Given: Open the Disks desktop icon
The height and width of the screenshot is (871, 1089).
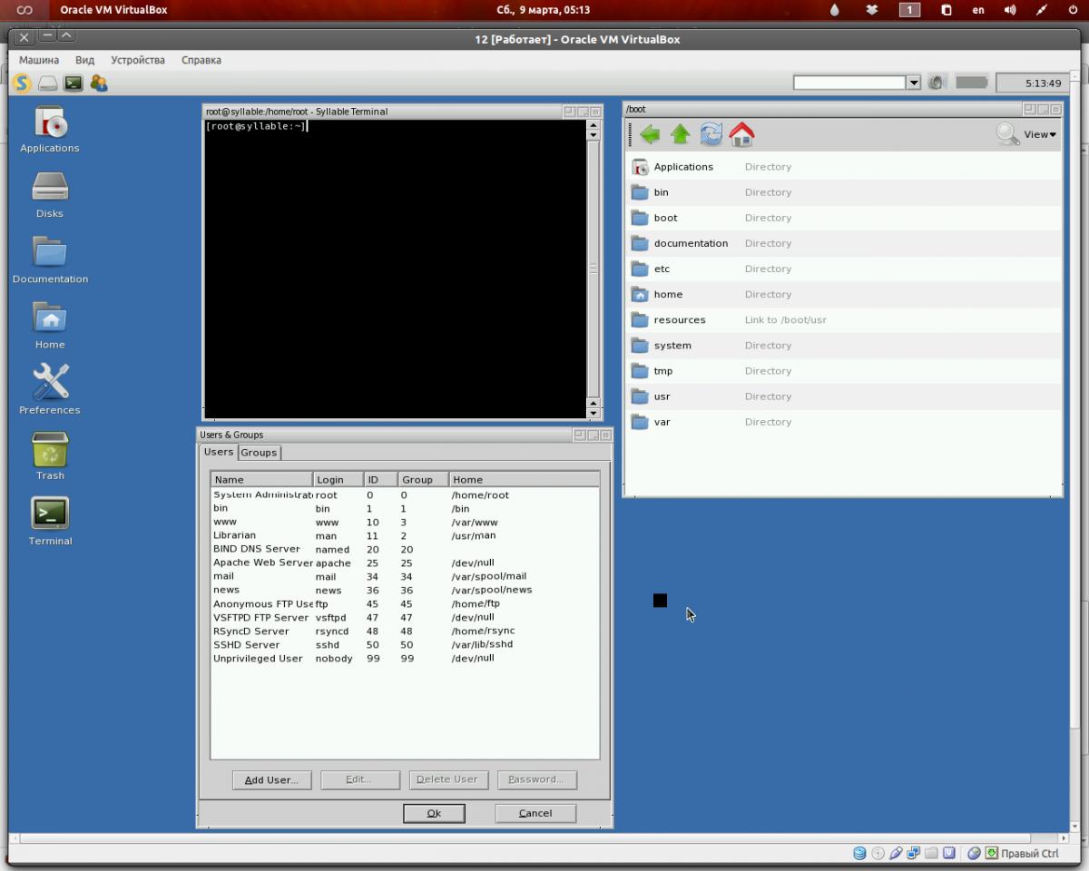Looking at the screenshot, I should pyautogui.click(x=50, y=193).
